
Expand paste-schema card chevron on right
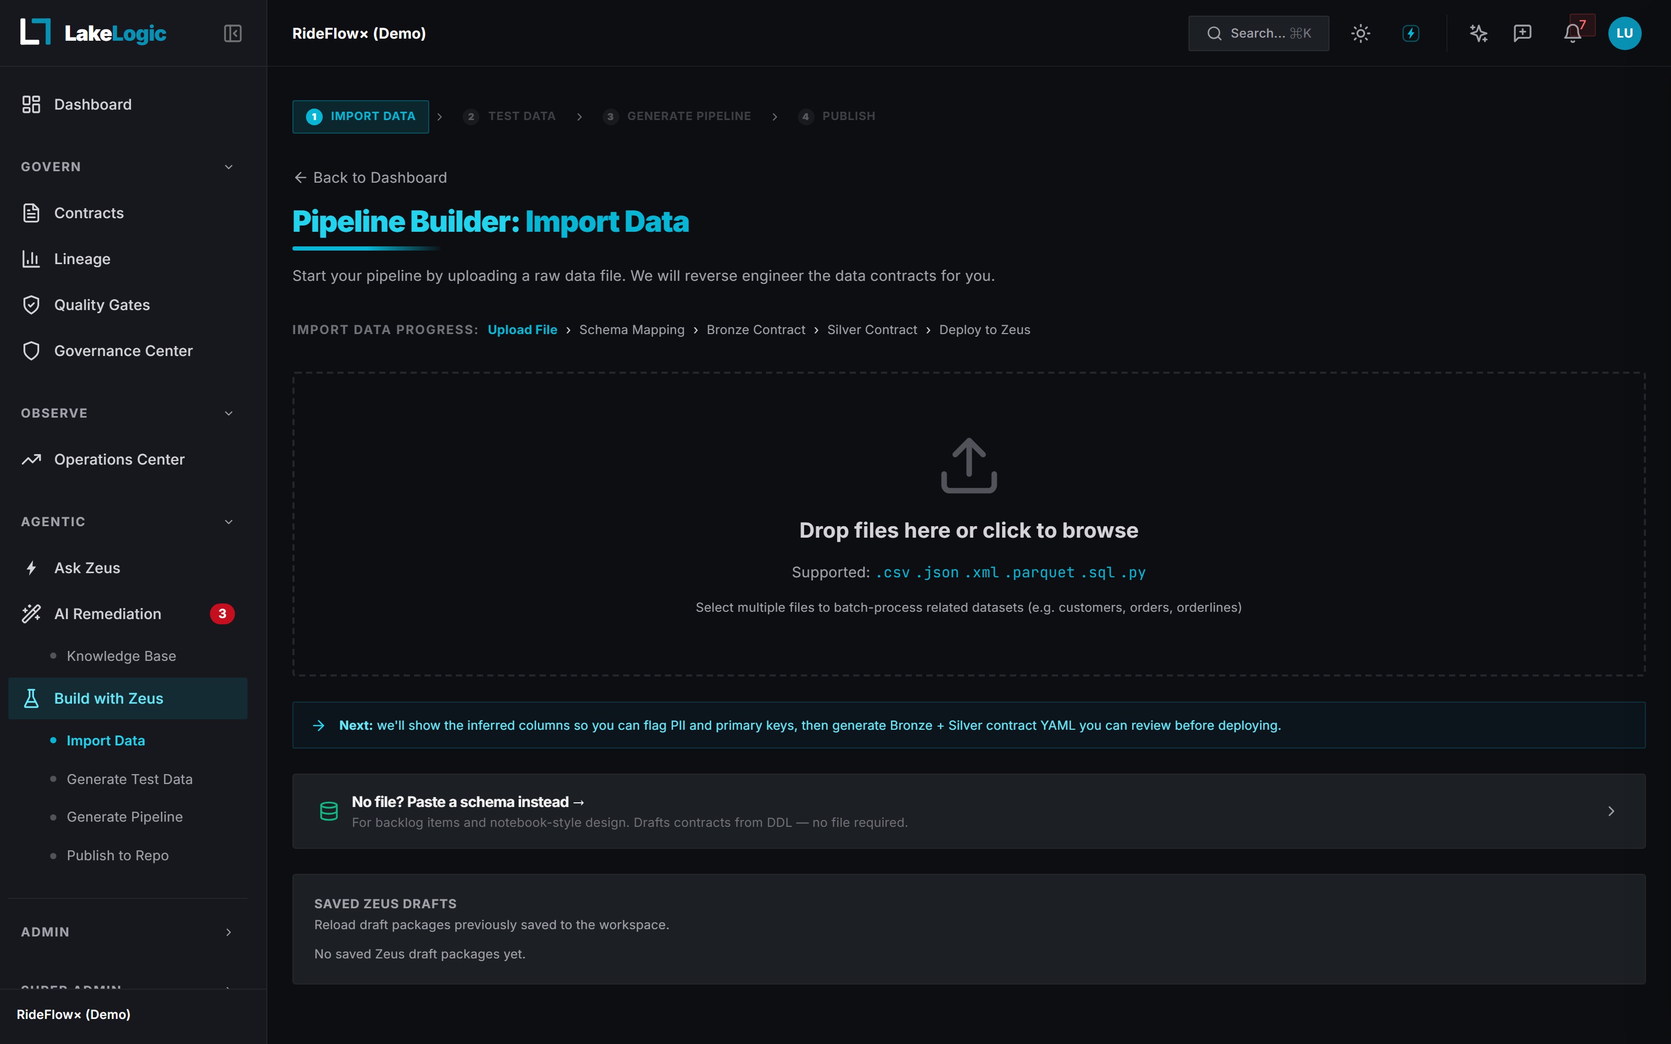coord(1611,811)
